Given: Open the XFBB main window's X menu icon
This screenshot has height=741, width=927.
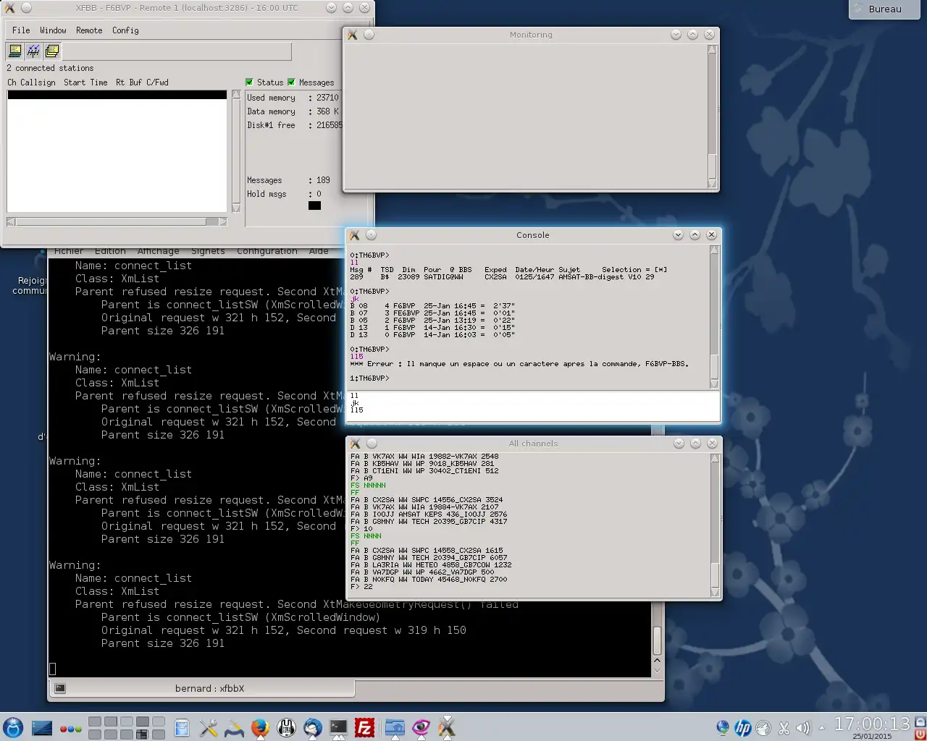Looking at the screenshot, I should tap(9, 8).
